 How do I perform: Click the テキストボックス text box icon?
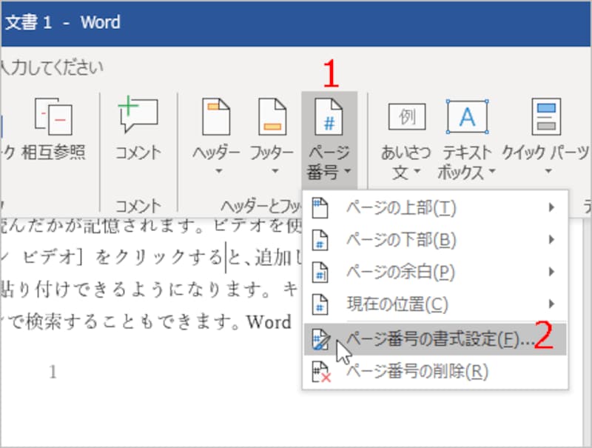click(467, 117)
